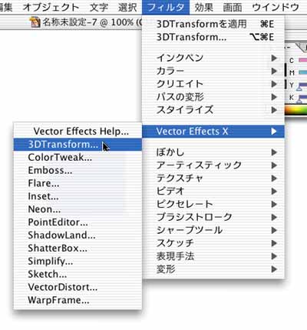Choose the ShadowLand... filter
The width and height of the screenshot is (307, 330).
point(78,235)
